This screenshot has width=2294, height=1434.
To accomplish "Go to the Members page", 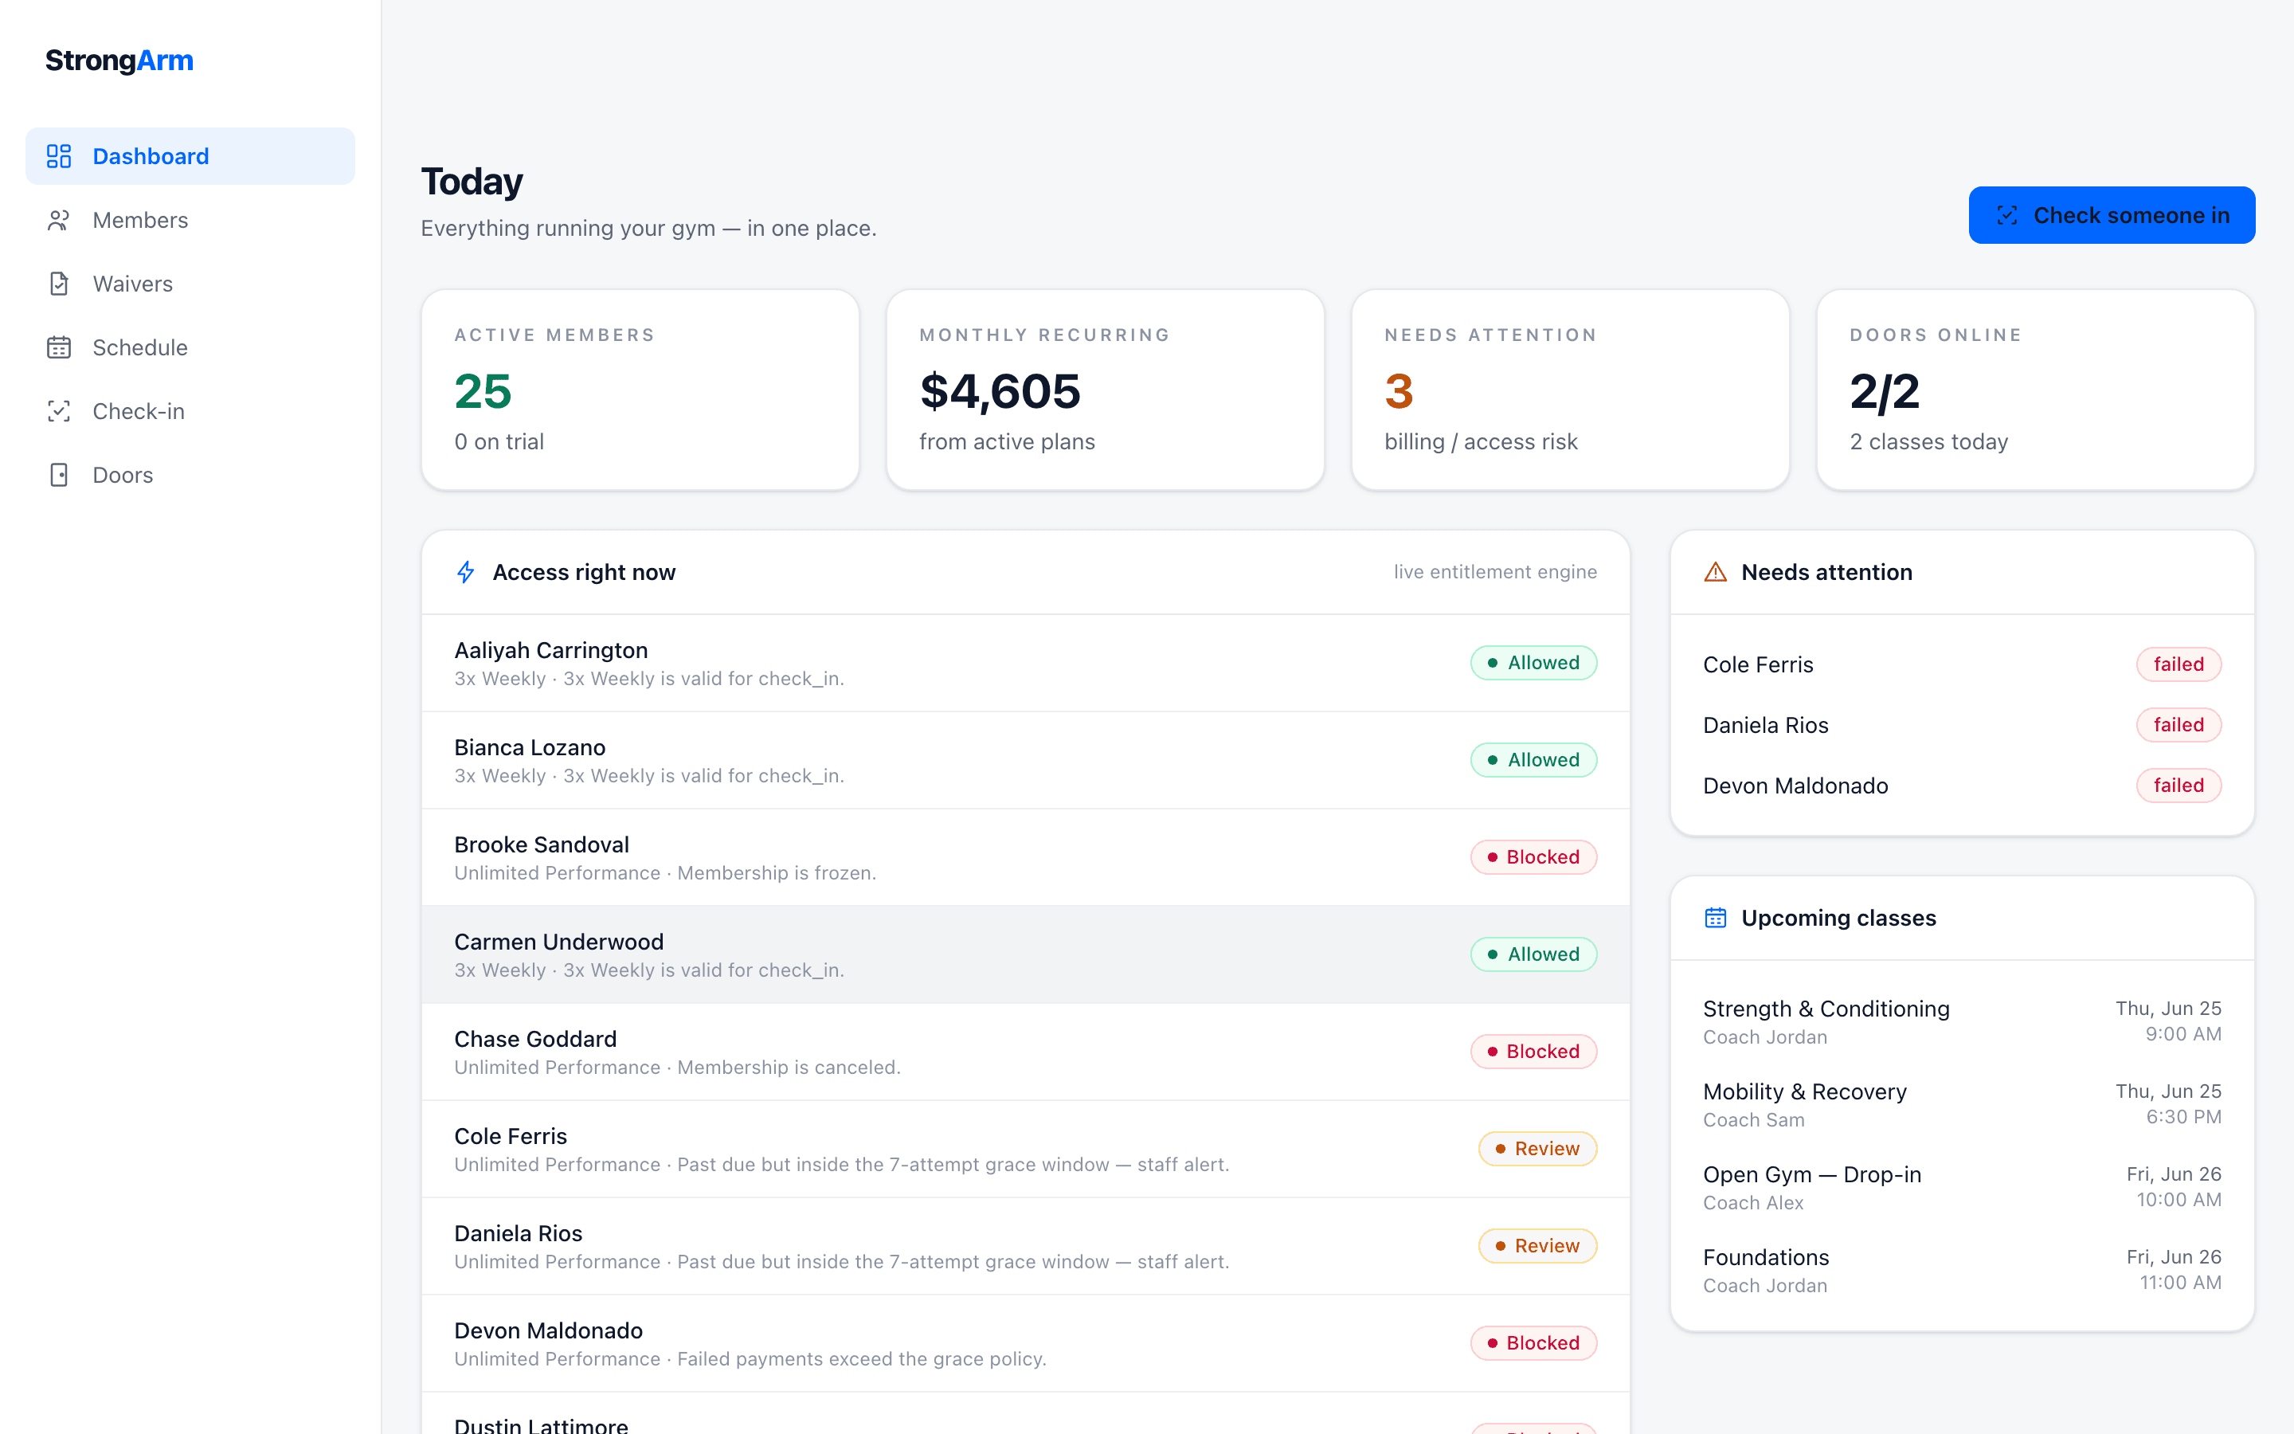I will (x=190, y=220).
